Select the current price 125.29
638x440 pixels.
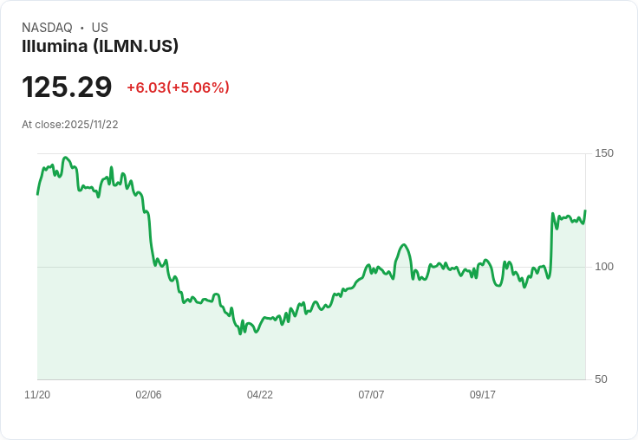click(67, 87)
